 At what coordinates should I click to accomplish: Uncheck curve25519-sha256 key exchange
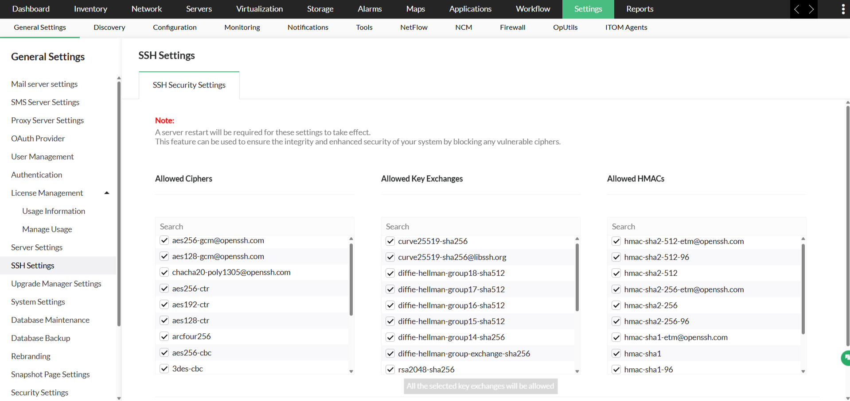click(x=390, y=241)
